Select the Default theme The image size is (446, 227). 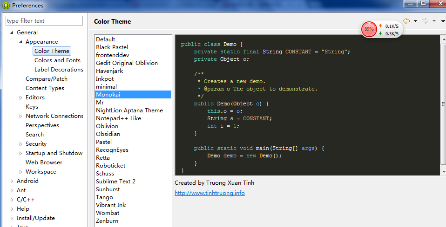tap(133, 39)
